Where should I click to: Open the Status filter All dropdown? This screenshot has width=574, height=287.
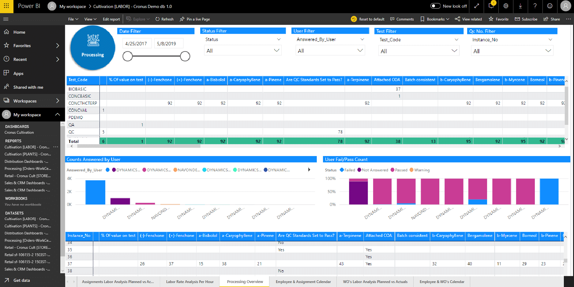point(242,51)
